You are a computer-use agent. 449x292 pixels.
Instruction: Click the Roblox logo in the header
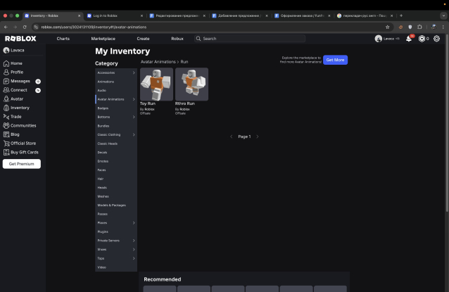(20, 39)
